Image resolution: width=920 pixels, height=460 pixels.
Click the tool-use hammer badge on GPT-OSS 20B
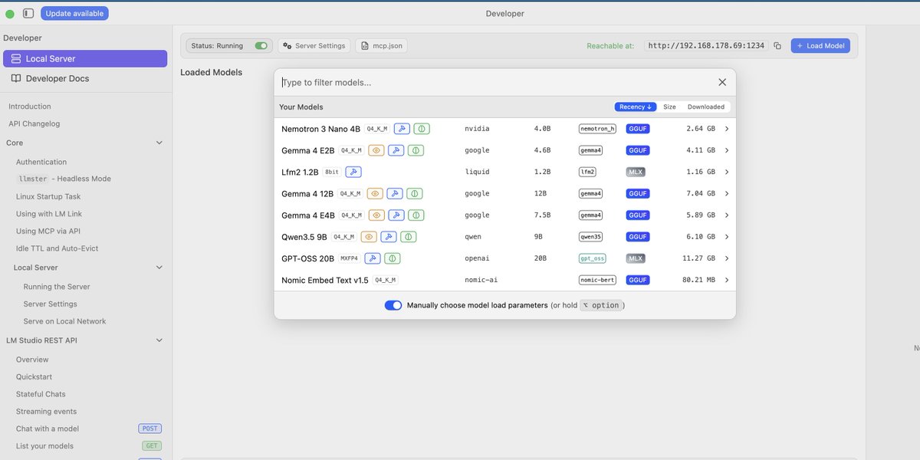(372, 258)
